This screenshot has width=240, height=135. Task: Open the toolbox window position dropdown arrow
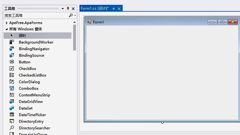coord(63,9)
